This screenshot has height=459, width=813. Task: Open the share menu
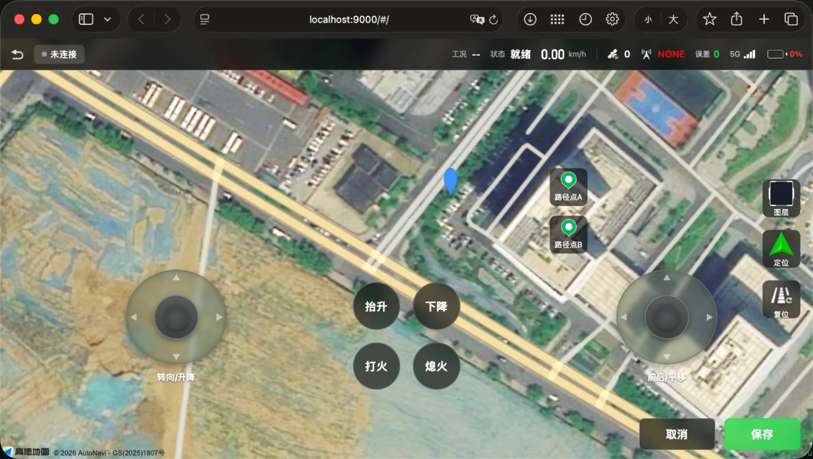click(737, 19)
